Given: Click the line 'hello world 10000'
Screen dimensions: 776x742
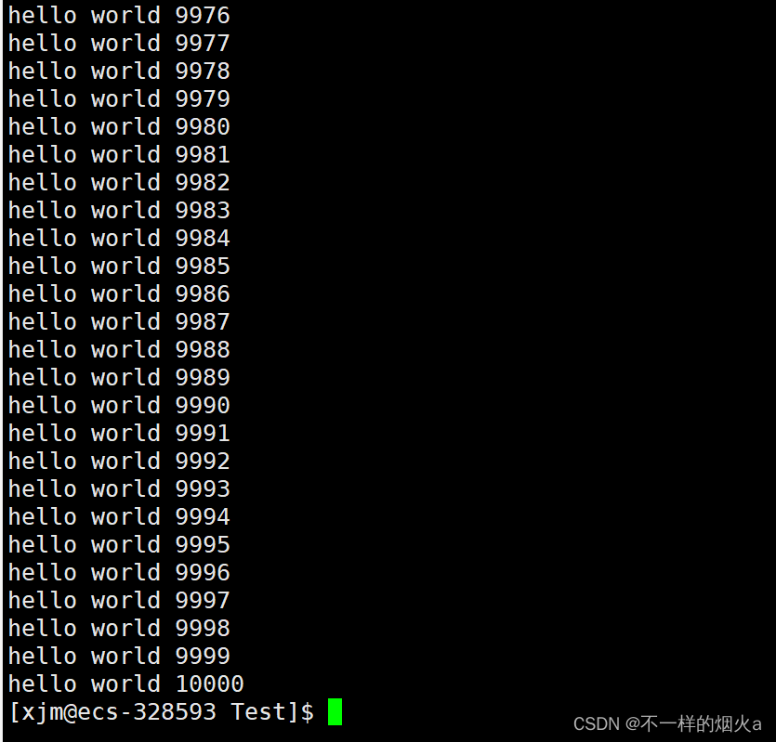Looking at the screenshot, I should click(x=126, y=684).
